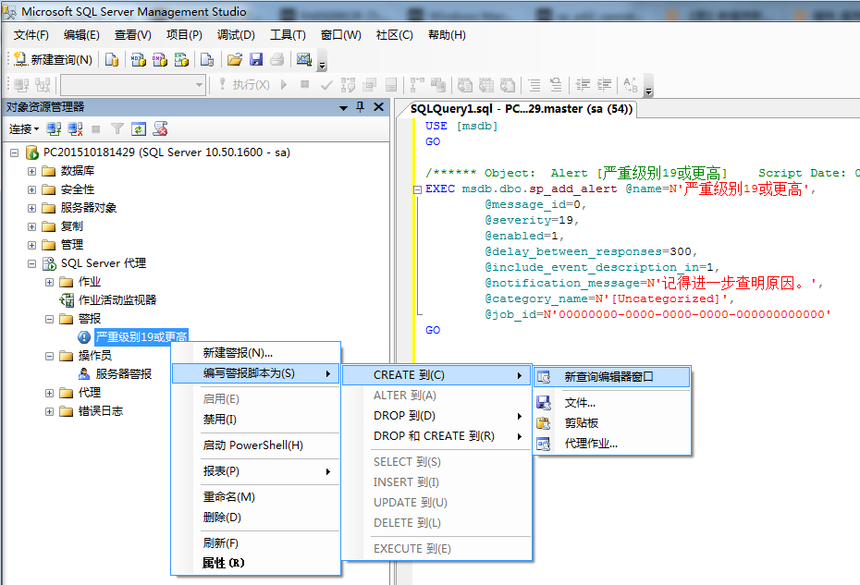Refresh Object Explorer with the refresh icon
Viewport: 860px width, 585px height.
138,129
